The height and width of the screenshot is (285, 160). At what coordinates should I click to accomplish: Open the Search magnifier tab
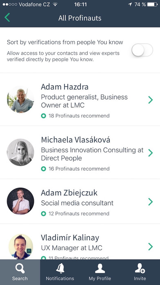pos(20,269)
